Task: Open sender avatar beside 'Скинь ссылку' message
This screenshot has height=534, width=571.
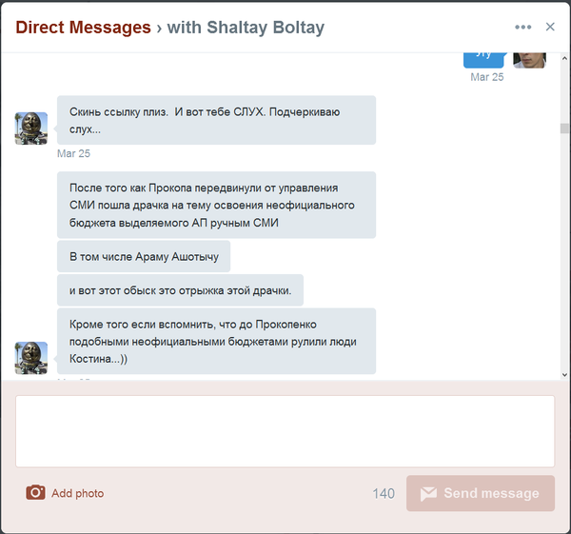Action: (x=31, y=128)
